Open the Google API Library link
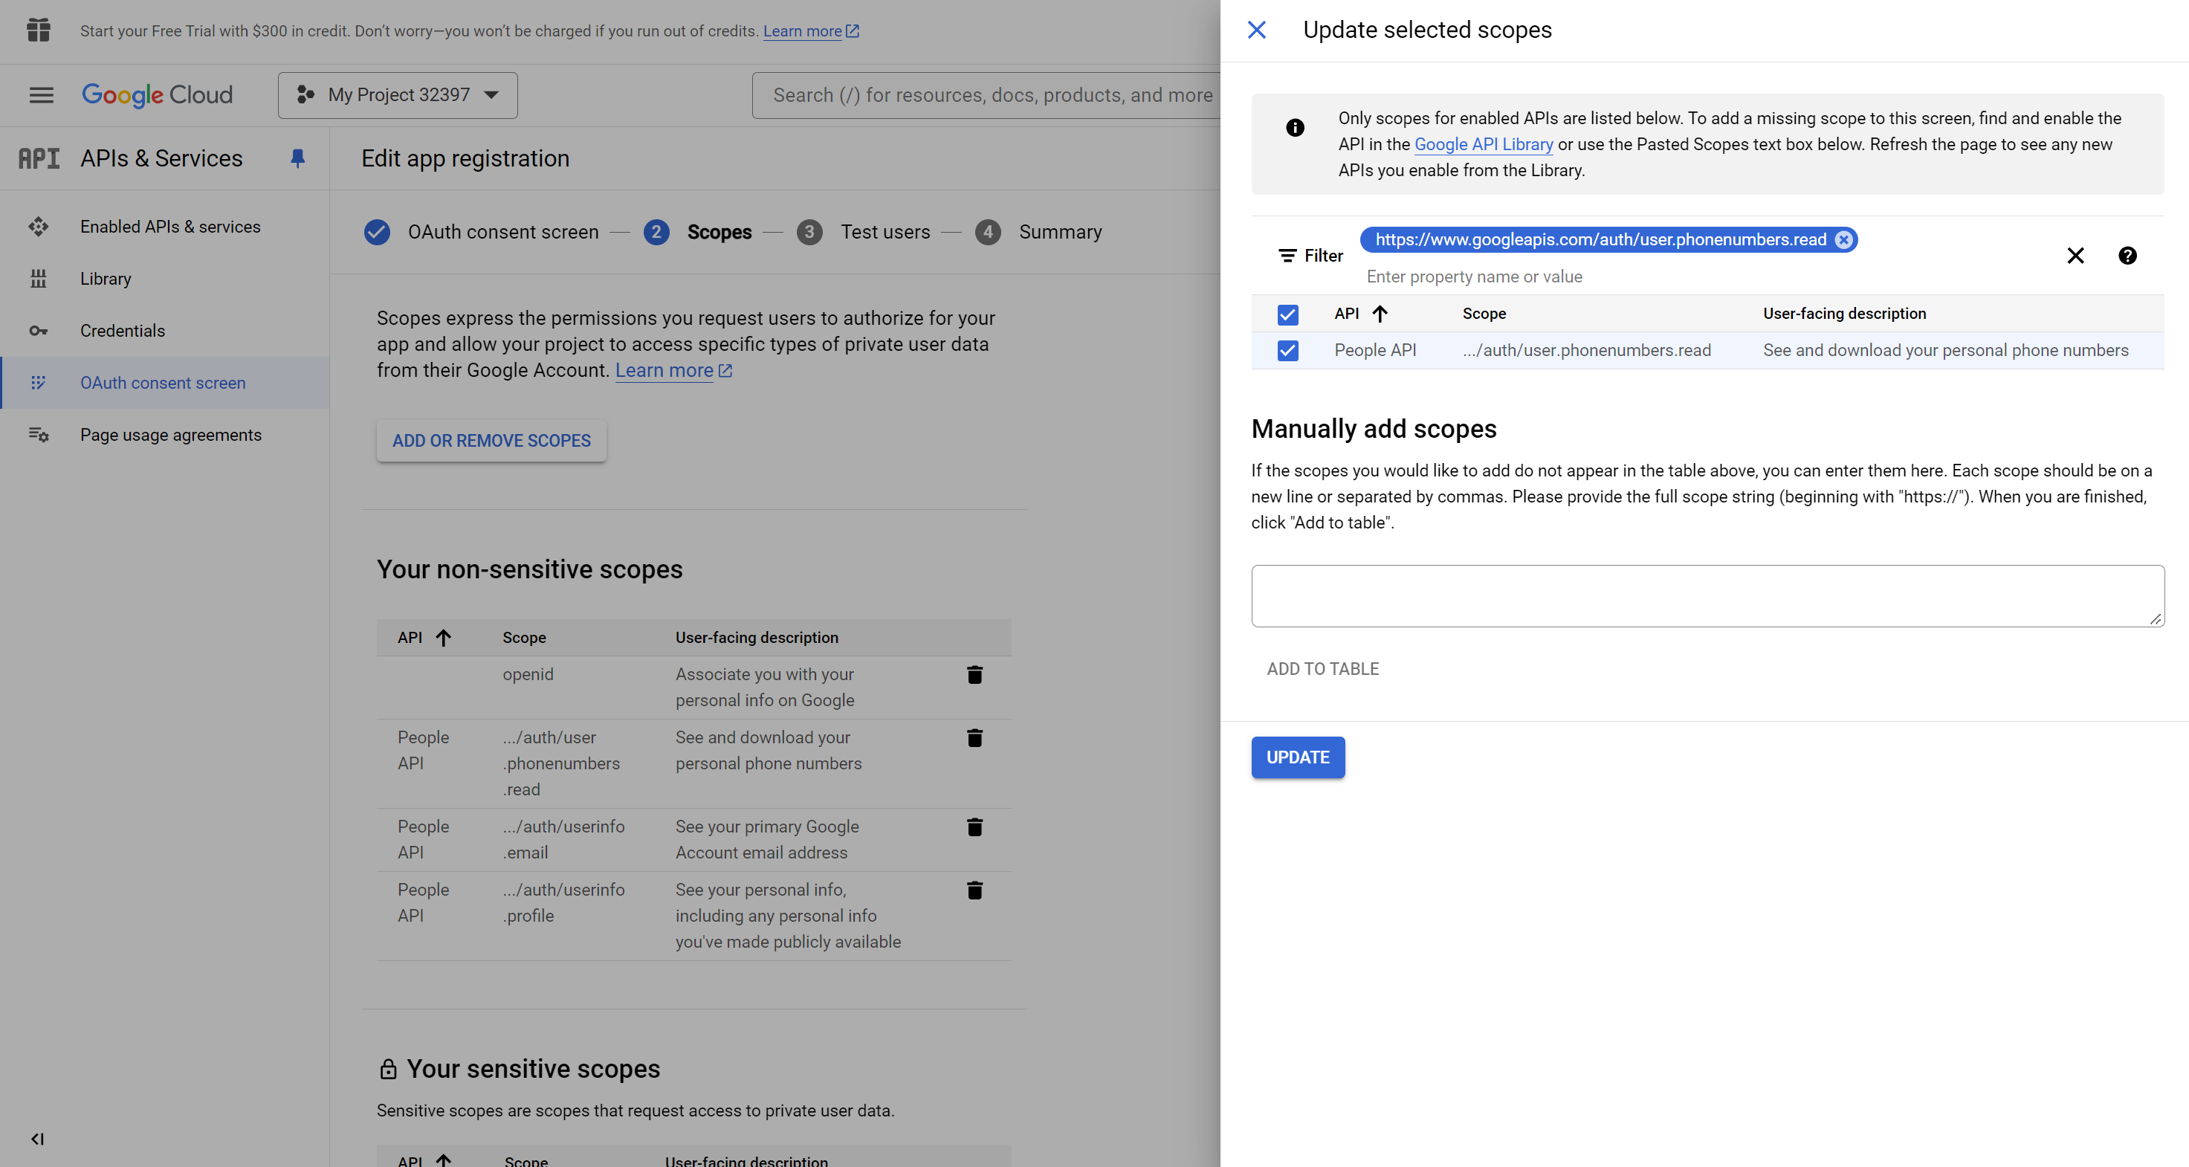 1483,144
